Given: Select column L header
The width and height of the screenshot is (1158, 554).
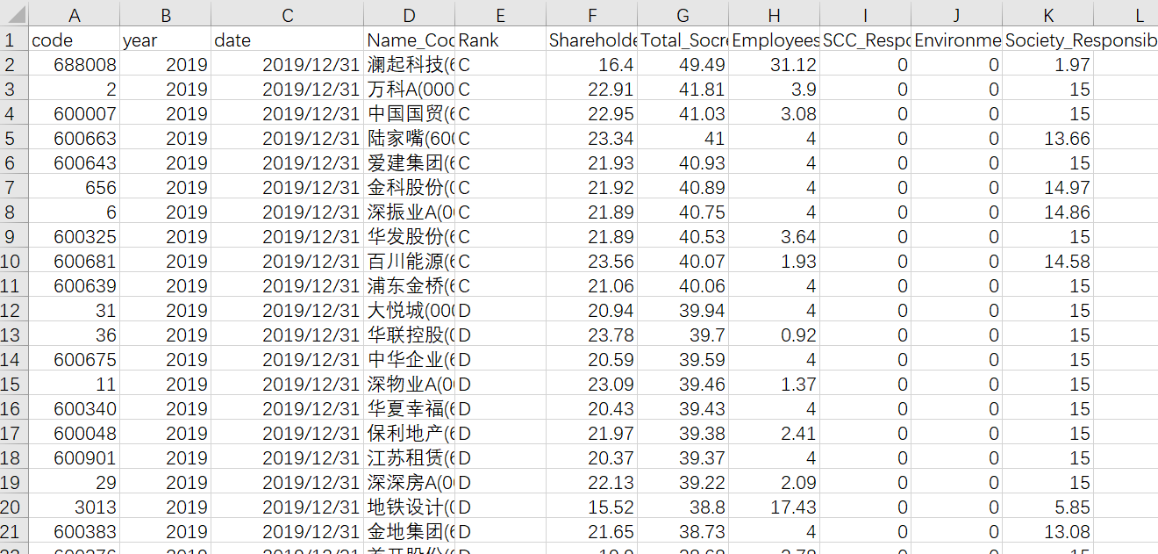Looking at the screenshot, I should pyautogui.click(x=1126, y=14).
